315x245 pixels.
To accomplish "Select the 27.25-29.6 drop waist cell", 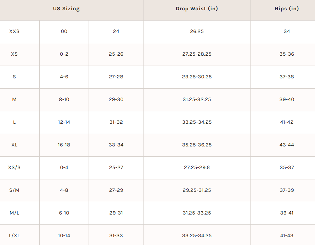I will click(197, 168).
